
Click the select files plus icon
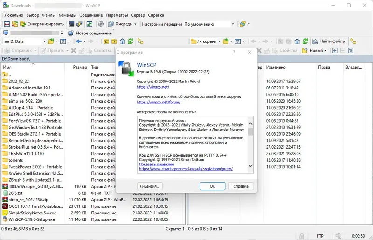335,50
